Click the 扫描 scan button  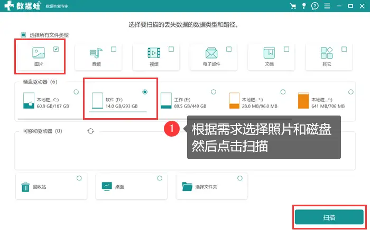coord(329,217)
